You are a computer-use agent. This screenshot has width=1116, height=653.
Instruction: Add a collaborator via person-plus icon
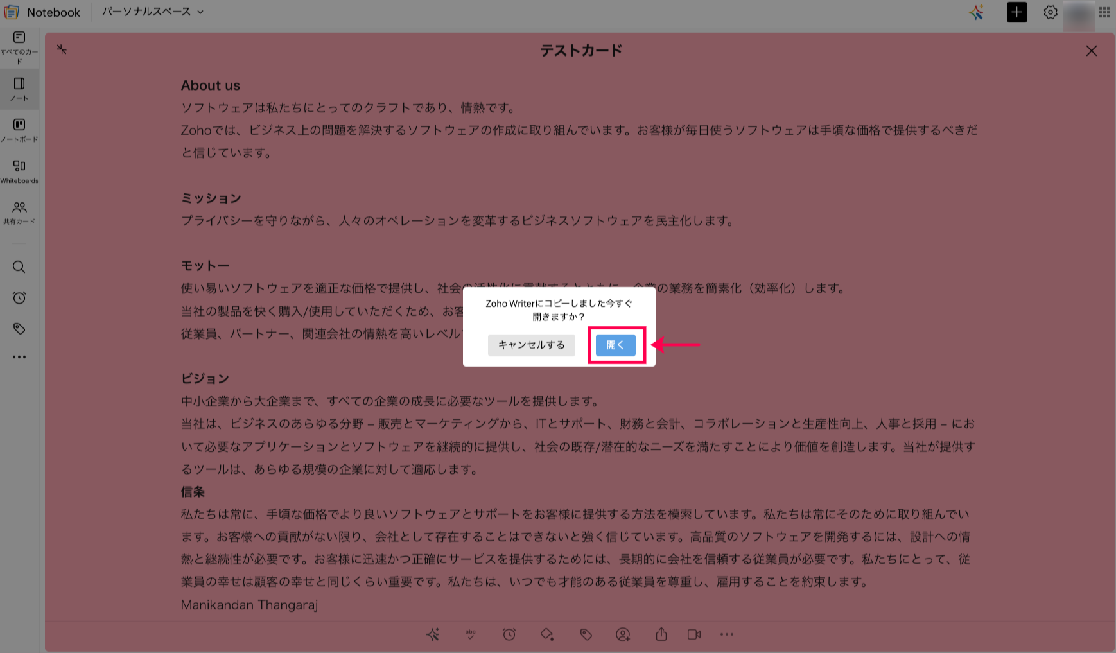click(623, 634)
